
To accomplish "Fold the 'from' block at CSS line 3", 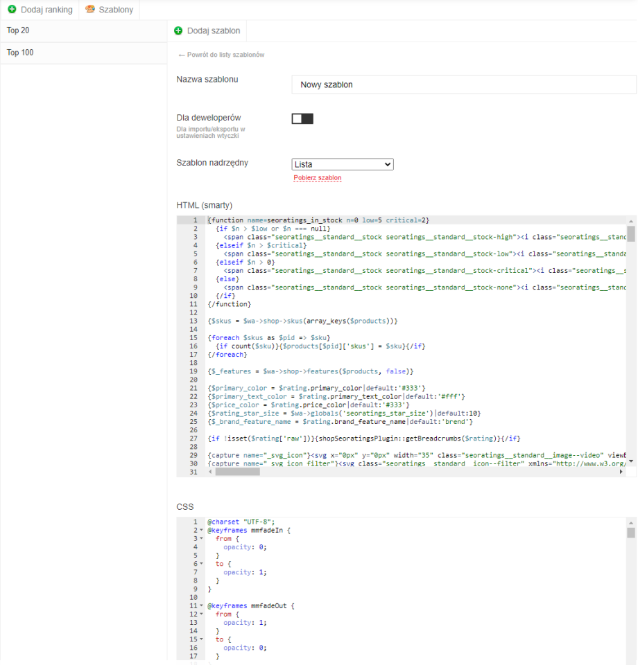I will 201,538.
